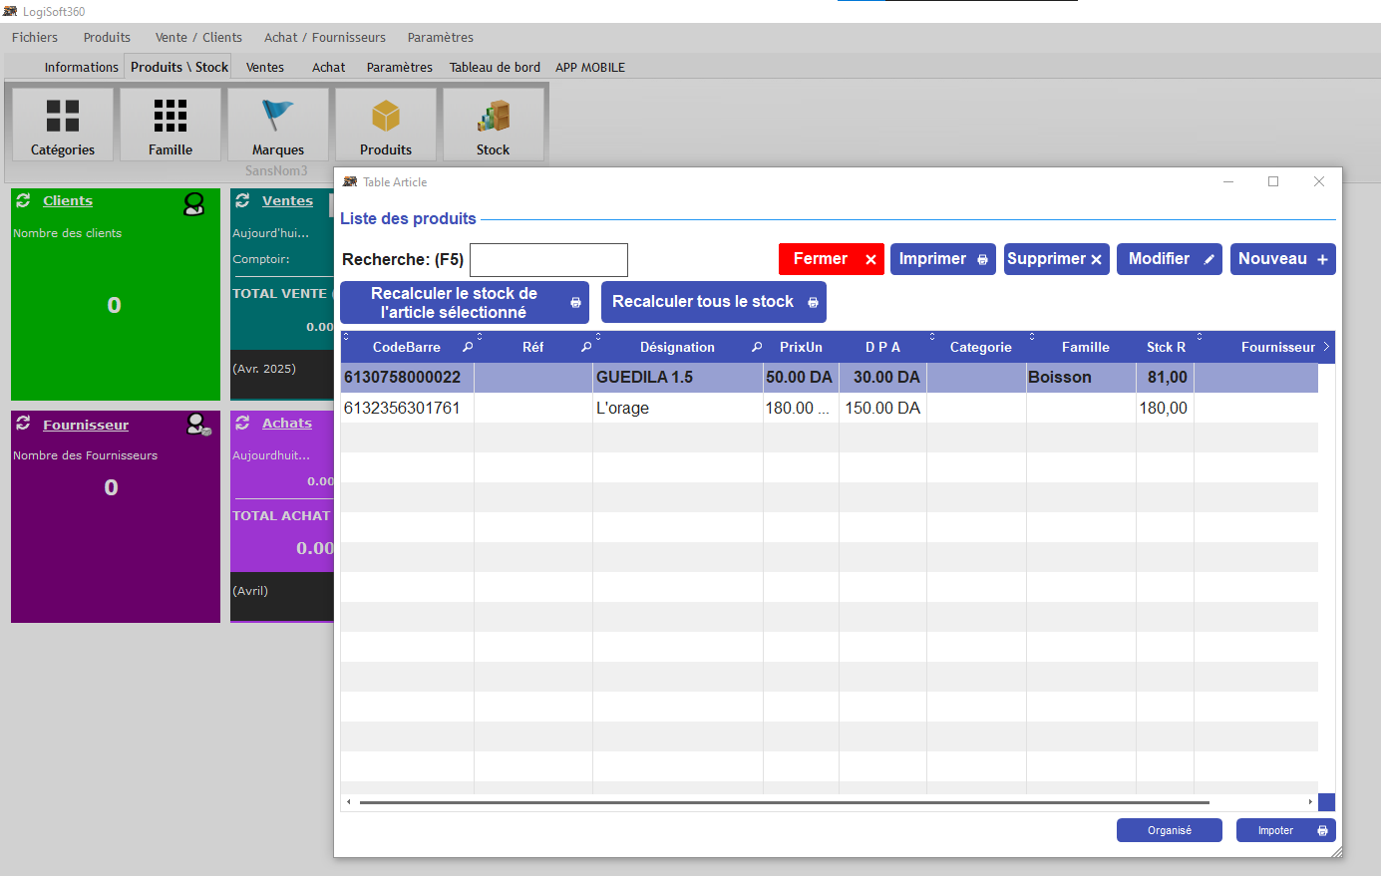Click the search icon in CodeBarre column
The height and width of the screenshot is (876, 1381).
(x=468, y=347)
